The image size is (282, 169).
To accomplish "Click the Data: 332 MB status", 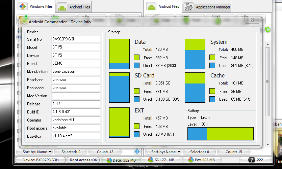I will click(121, 160).
